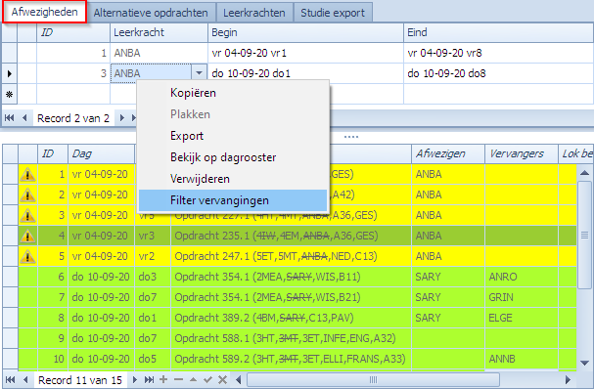Open the Afwezigheden tab
Image resolution: width=594 pixels, height=389 pixels.
(45, 12)
